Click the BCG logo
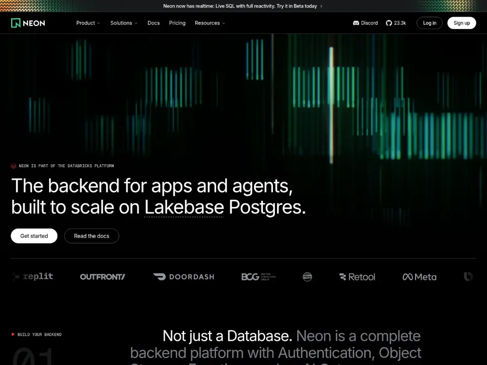The height and width of the screenshot is (365, 487). tap(258, 277)
